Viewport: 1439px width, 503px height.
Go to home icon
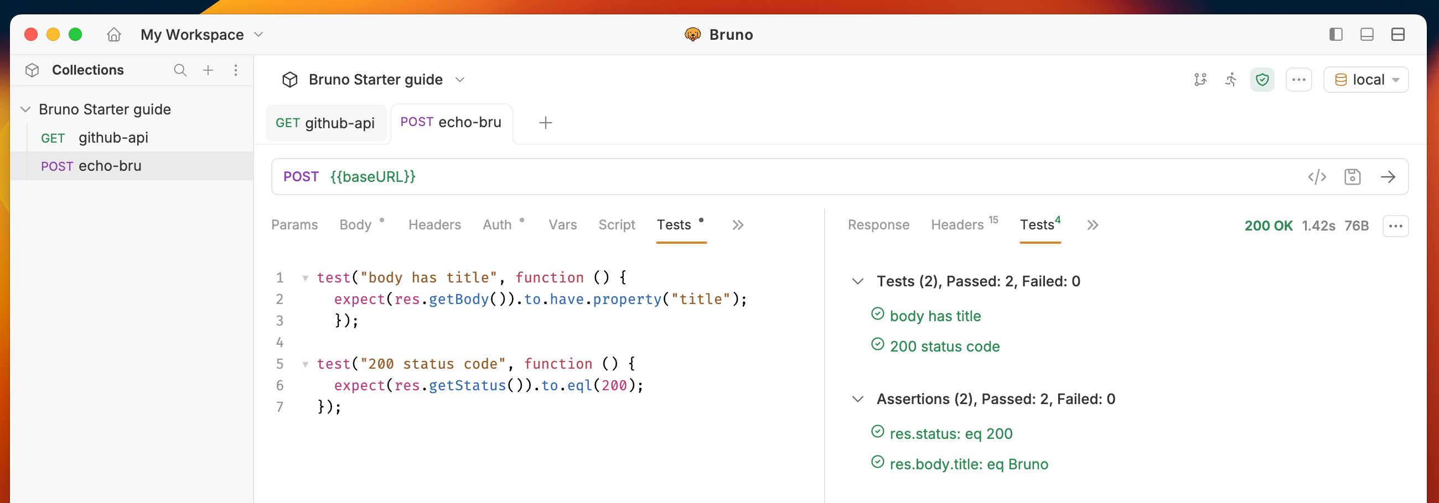coord(114,35)
